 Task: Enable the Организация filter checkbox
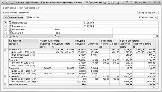[5, 29]
